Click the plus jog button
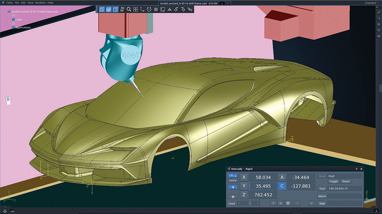The height and width of the screenshot is (214, 382). (x=311, y=203)
